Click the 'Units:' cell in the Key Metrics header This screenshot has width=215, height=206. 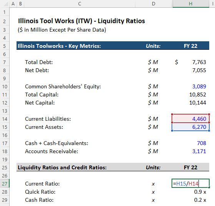pyautogui.click(x=153, y=46)
